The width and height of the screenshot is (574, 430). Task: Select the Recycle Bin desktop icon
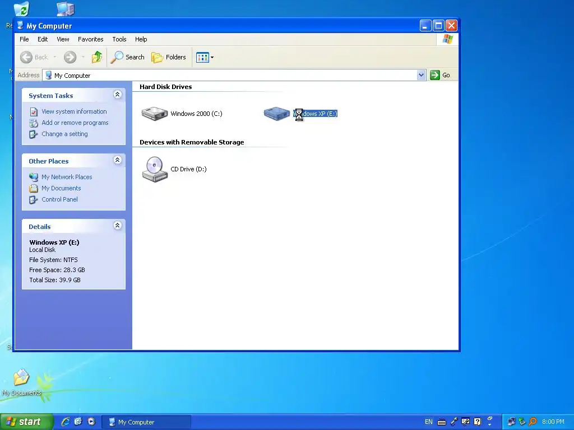[21, 9]
